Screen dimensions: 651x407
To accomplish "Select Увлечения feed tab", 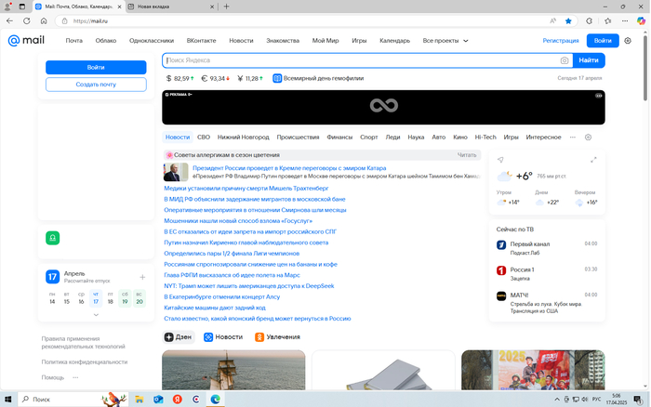I will (277, 337).
